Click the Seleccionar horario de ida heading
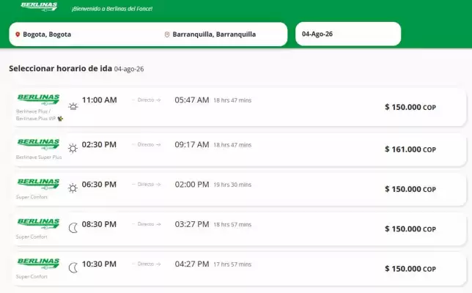 point(61,68)
